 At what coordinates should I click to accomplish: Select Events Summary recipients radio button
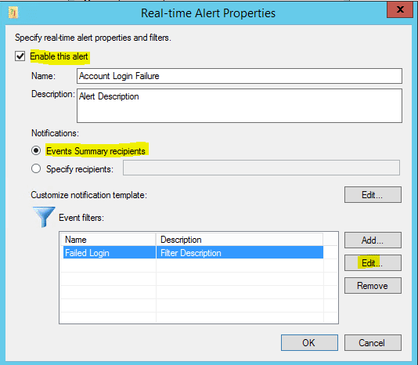pos(36,150)
